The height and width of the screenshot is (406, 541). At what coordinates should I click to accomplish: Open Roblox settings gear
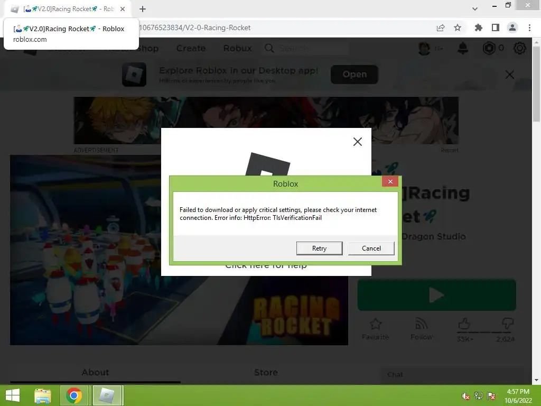pyautogui.click(x=520, y=48)
